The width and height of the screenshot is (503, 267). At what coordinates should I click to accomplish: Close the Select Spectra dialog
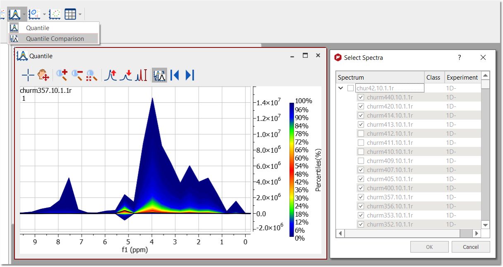pyautogui.click(x=483, y=58)
